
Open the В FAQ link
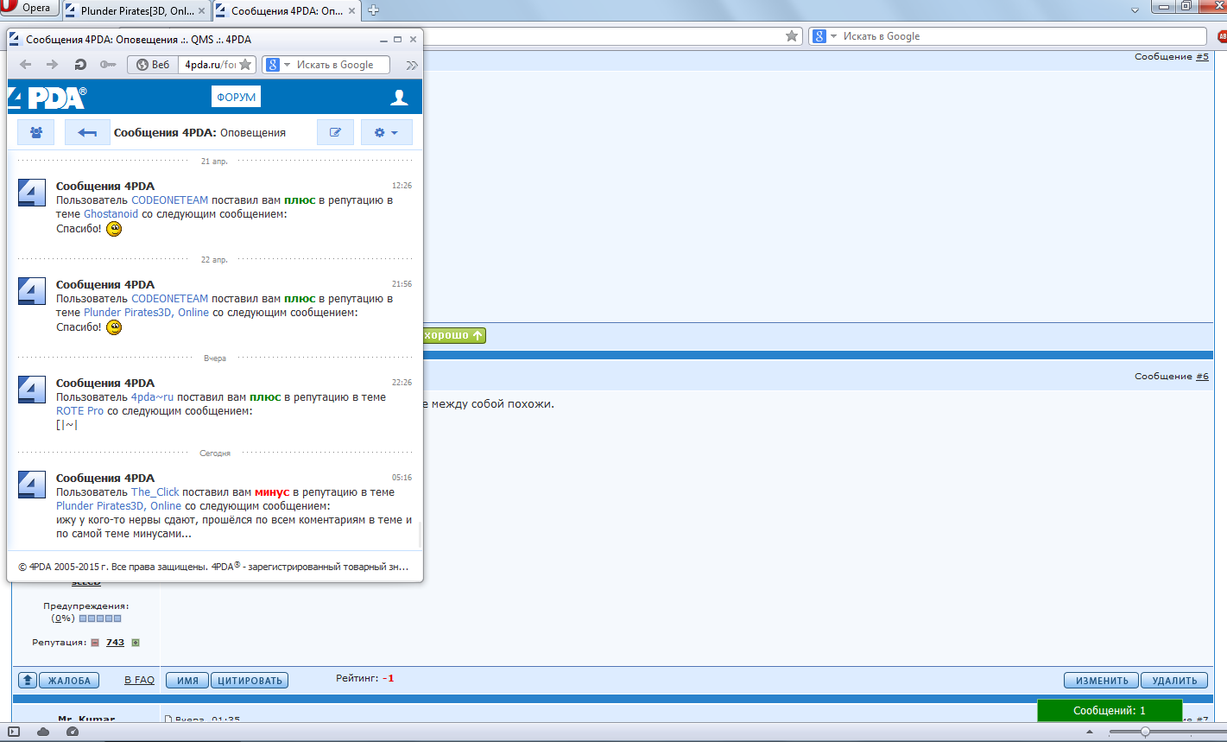tap(139, 681)
